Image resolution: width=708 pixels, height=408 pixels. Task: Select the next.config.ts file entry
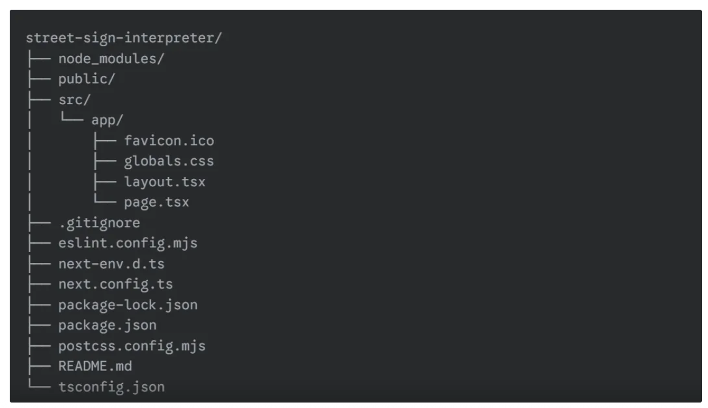coord(116,284)
